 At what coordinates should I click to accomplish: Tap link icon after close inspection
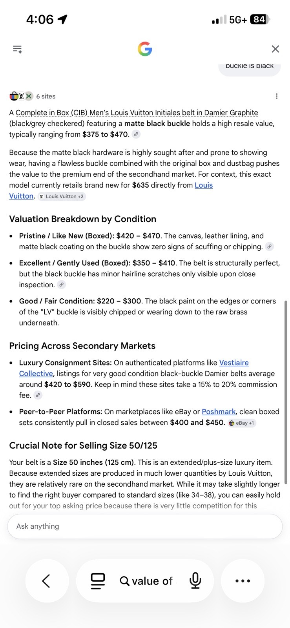click(61, 285)
